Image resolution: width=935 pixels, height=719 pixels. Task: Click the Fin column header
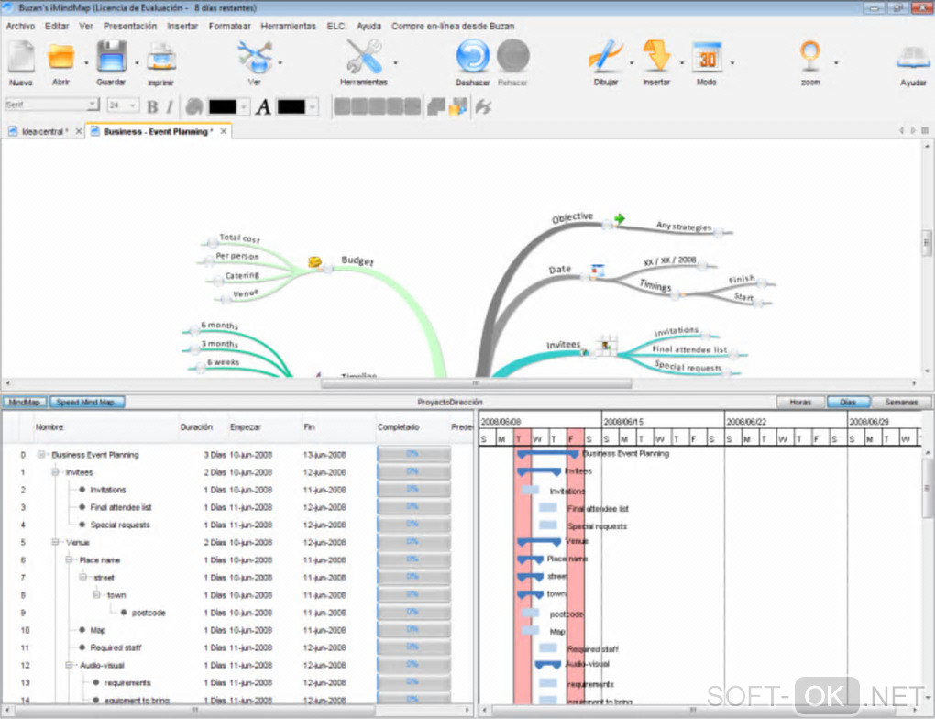tap(309, 427)
